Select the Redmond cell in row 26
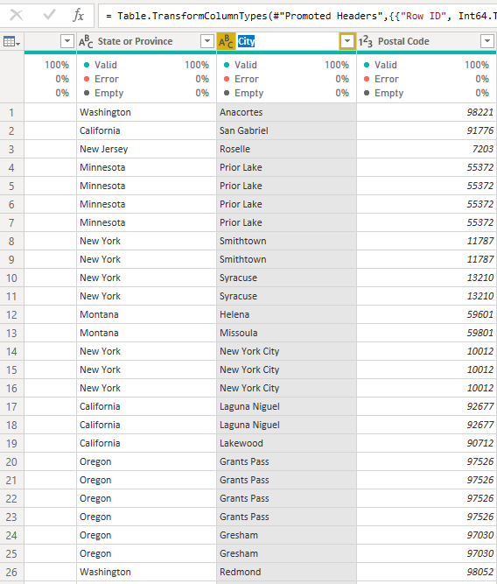 (286, 572)
